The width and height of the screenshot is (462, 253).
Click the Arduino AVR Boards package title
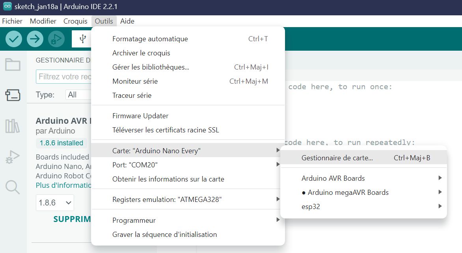point(63,121)
